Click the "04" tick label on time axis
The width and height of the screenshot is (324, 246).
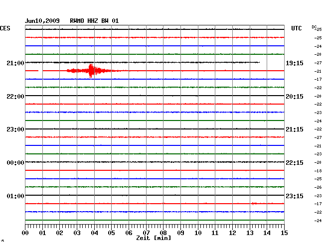tap(94, 233)
